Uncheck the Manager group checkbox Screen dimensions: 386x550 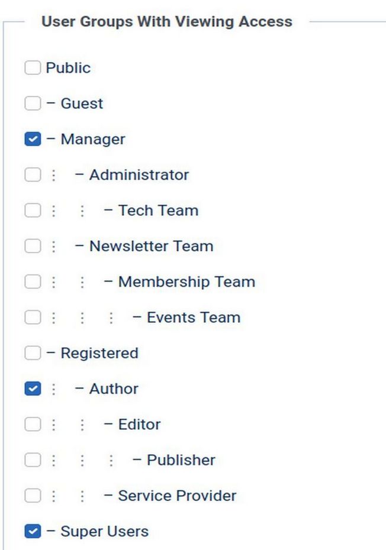click(33, 140)
